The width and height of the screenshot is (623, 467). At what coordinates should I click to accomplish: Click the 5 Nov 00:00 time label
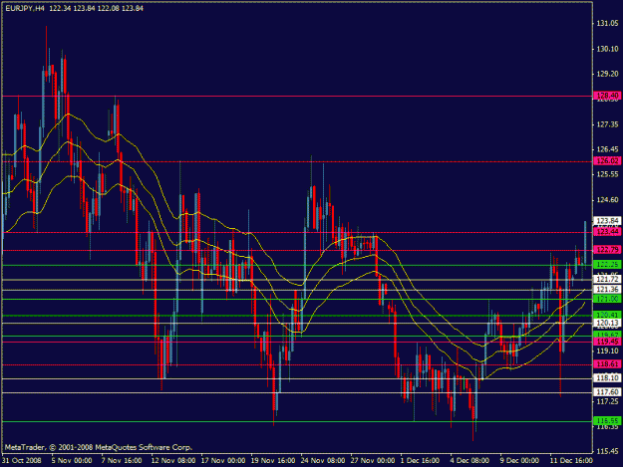(72, 461)
